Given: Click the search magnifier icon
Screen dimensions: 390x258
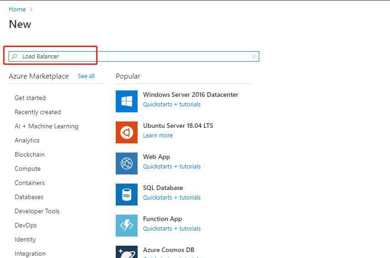Looking at the screenshot, I should click(x=15, y=56).
